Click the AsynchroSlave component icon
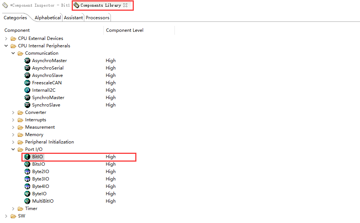 click(27, 75)
